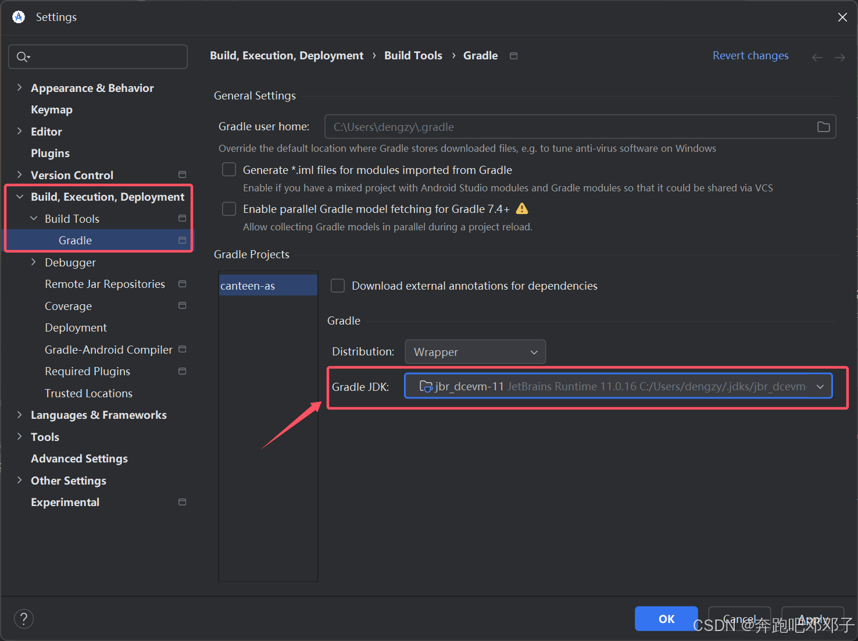Click the Cancel button

coord(739,619)
